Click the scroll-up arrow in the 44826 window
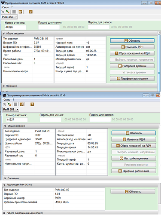The width and height of the screenshot is (161, 215). (x=159, y=33)
